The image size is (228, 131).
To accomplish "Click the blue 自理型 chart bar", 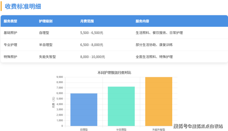I will tap(84, 109).
